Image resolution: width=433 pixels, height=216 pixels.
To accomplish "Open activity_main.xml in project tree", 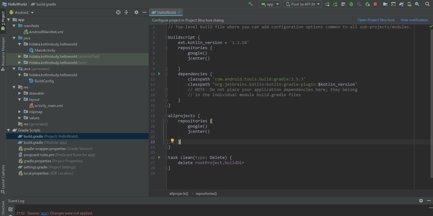I will [x=46, y=106].
